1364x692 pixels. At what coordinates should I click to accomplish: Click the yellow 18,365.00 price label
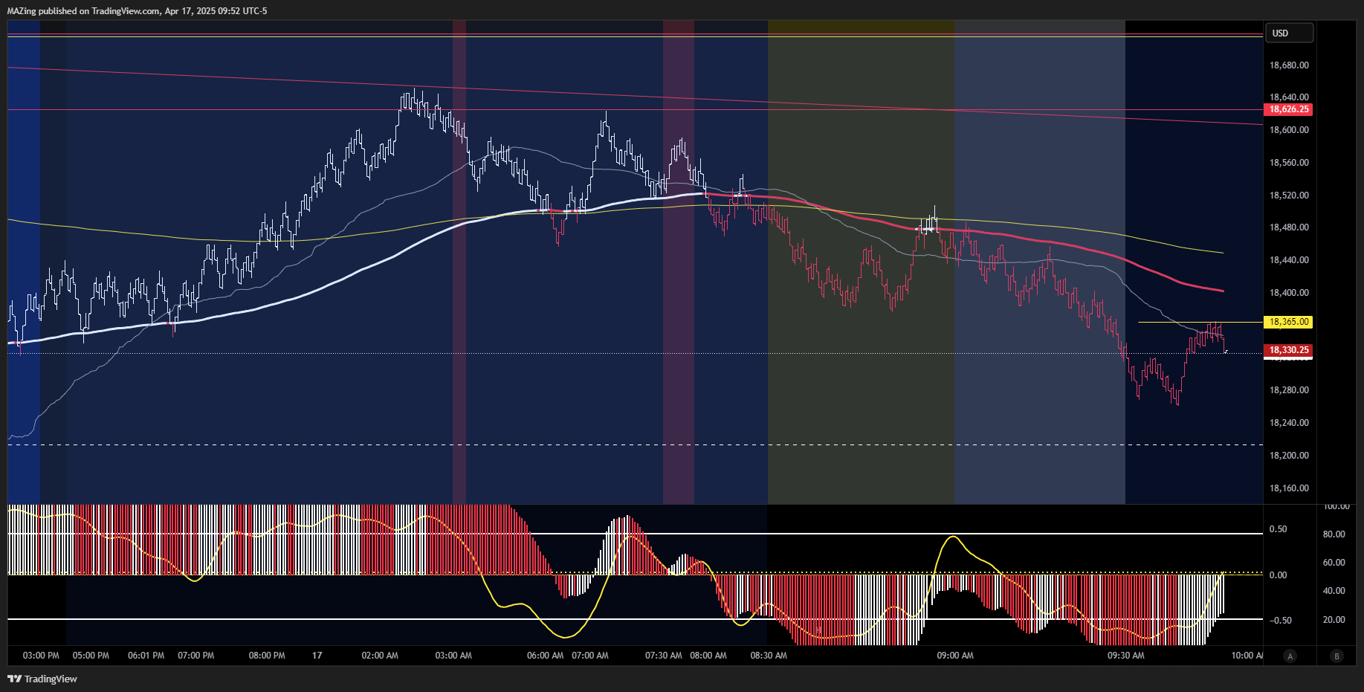coord(1289,322)
